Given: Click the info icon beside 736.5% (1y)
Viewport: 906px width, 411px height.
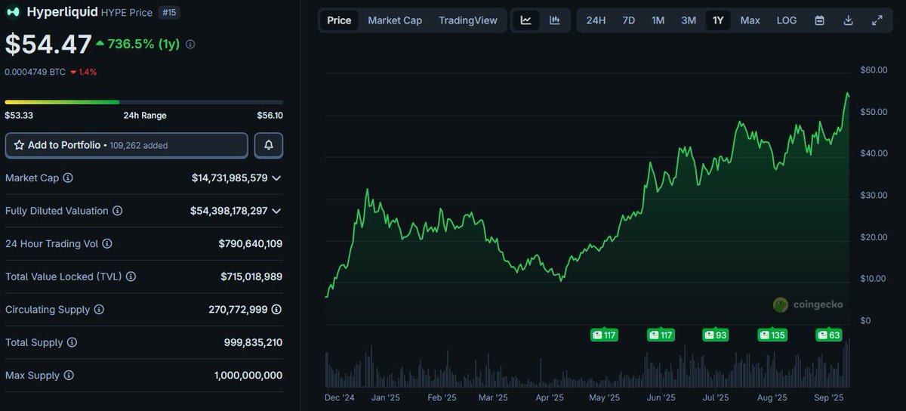Looking at the screenshot, I should [190, 45].
